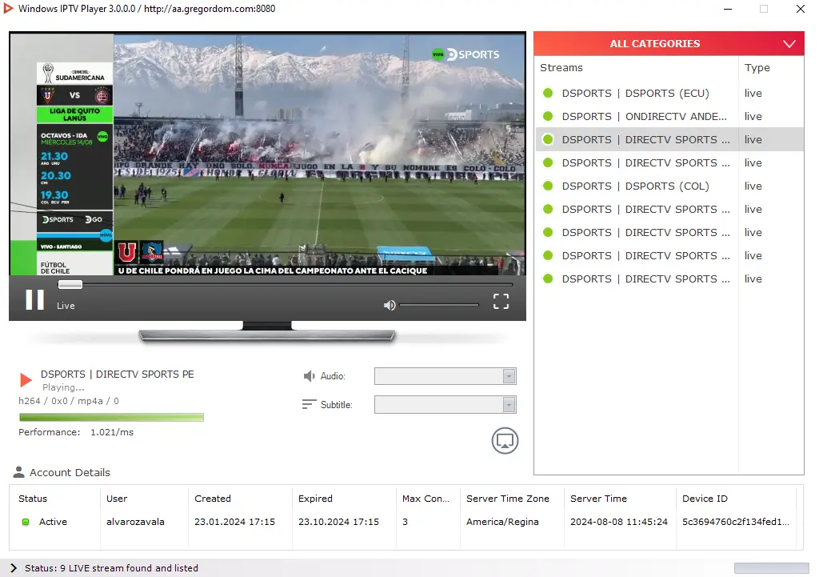
Task: Click the 'live' type of the DSPORTS (COL) row
Action: tap(753, 186)
